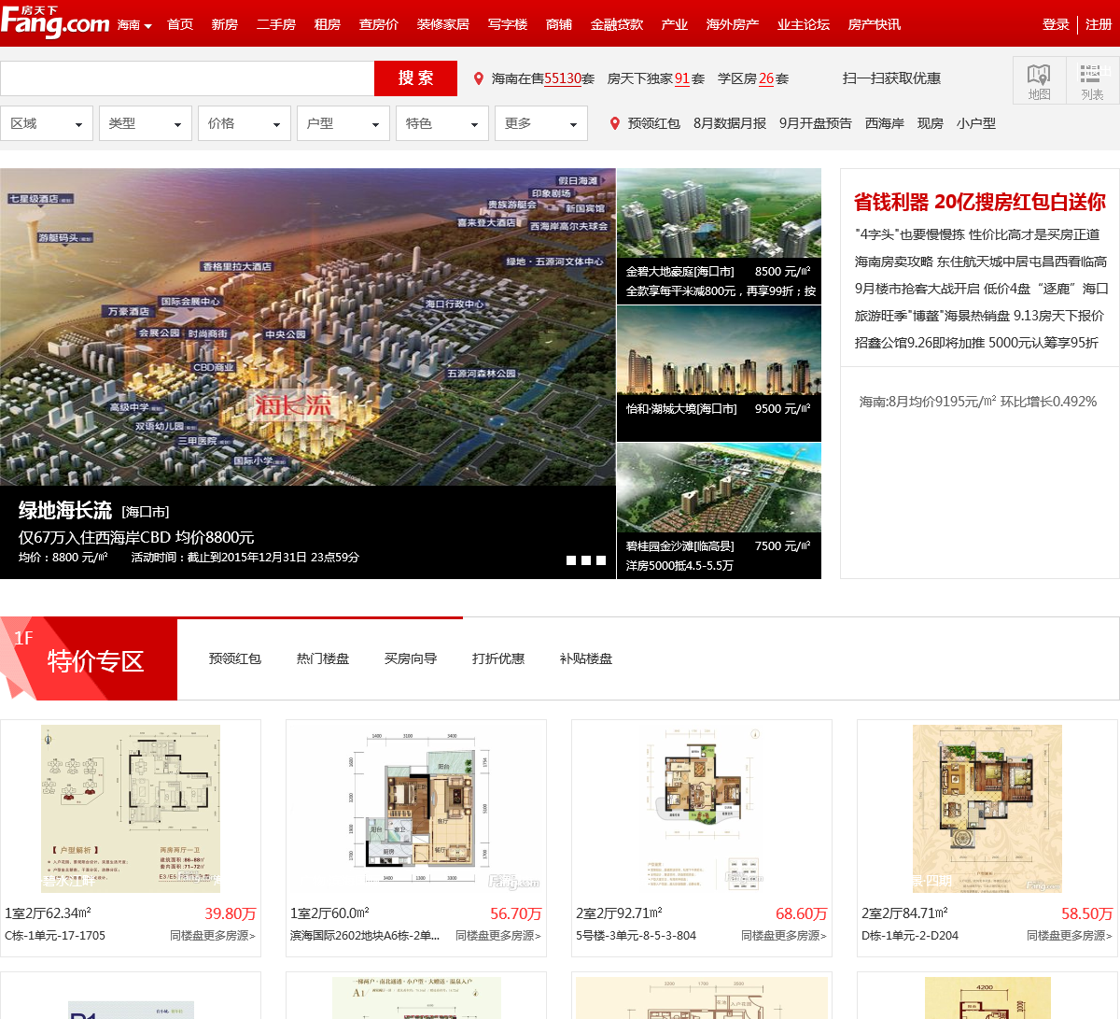Open the 房天下独家 91 套 link
1120x1019 pixels.
click(656, 79)
